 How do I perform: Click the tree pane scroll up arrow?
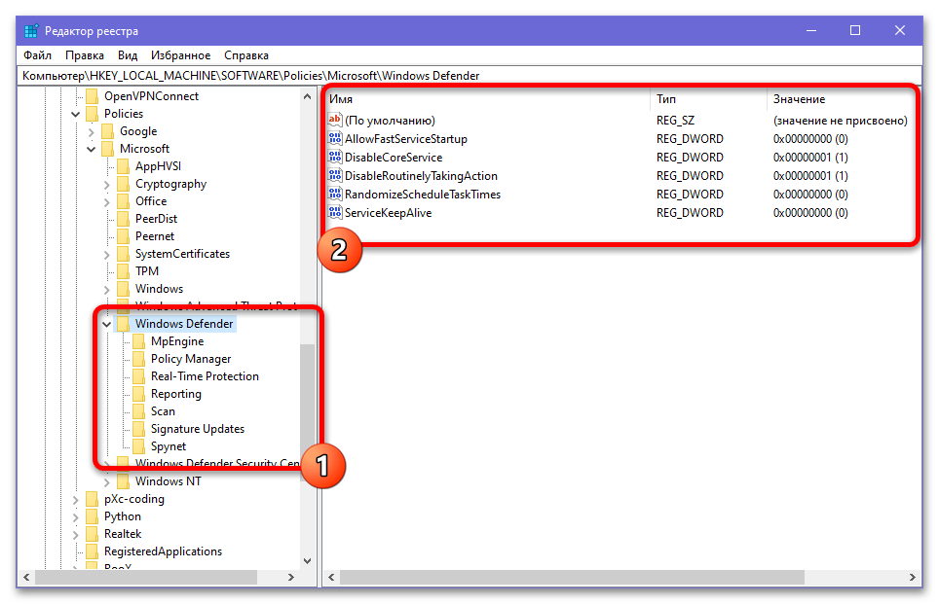pos(307,96)
